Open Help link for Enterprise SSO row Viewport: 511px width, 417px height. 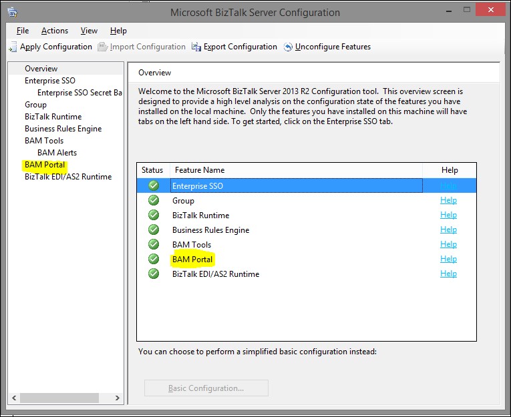pyautogui.click(x=448, y=185)
